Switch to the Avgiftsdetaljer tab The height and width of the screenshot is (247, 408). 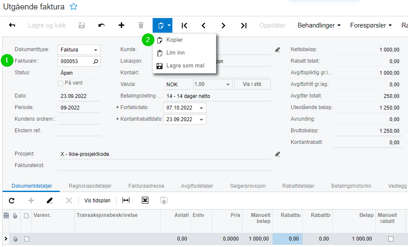point(197,186)
